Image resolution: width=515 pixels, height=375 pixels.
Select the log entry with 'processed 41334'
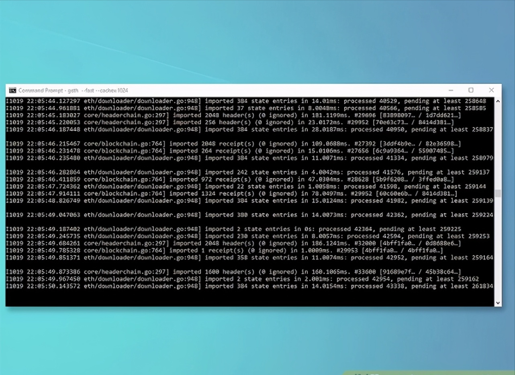pyautogui.click(x=250, y=158)
